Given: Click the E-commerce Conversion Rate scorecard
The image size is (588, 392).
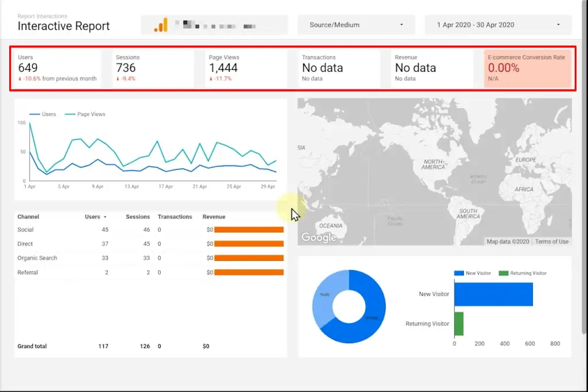Looking at the screenshot, I should tap(527, 67).
